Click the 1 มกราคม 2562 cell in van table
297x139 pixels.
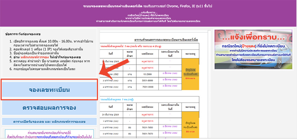click(x=111, y=121)
